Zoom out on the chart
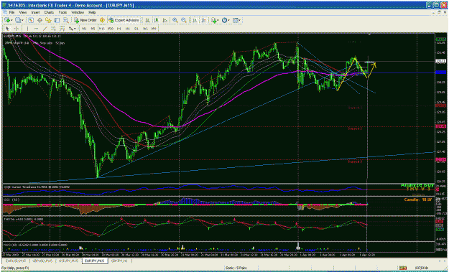Viewport: 449px width, 272px height. coord(184,20)
